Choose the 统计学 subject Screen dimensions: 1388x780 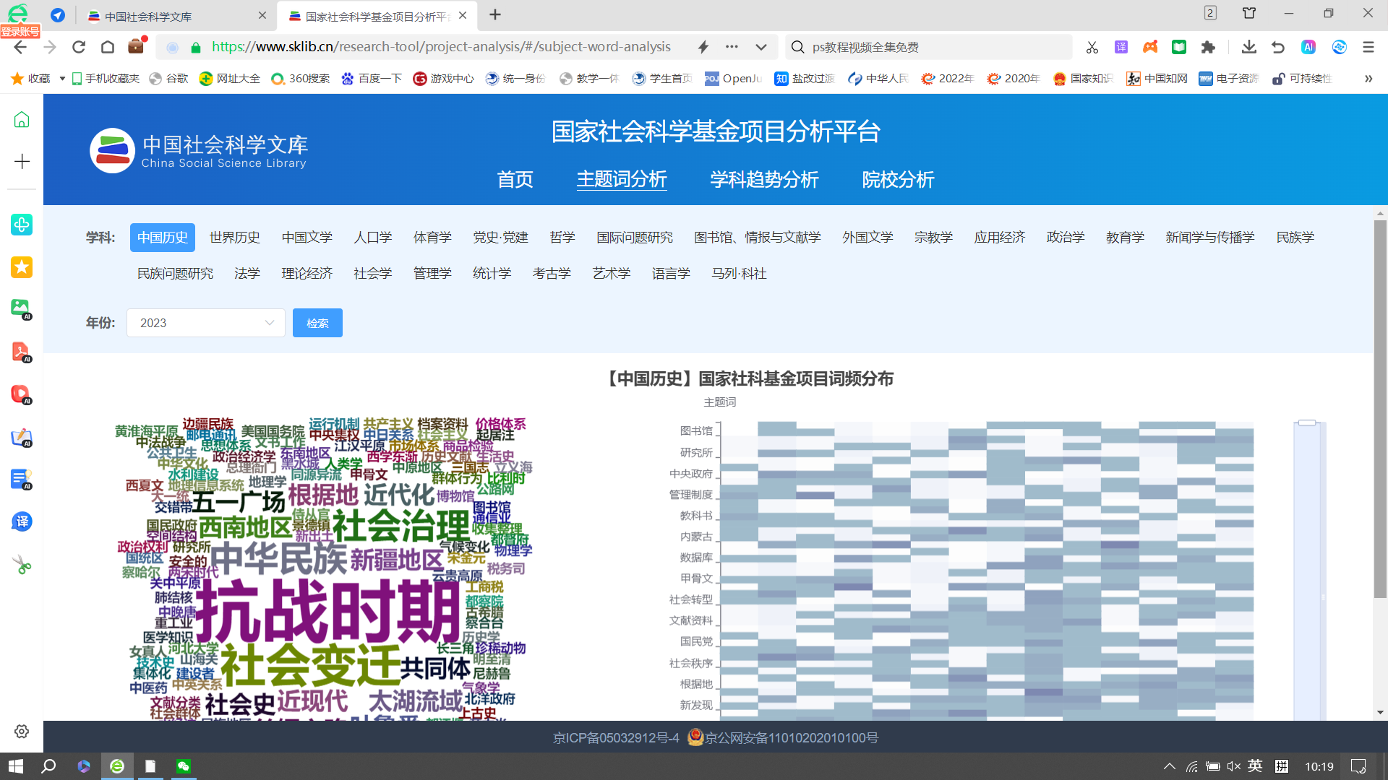pyautogui.click(x=492, y=274)
